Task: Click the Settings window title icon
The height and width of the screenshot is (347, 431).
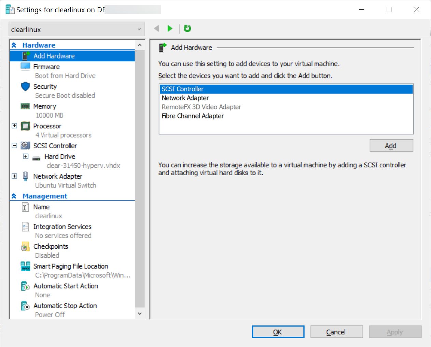Action: pyautogui.click(x=10, y=10)
